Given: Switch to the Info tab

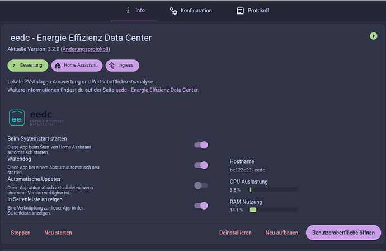Looking at the screenshot, I should click(x=134, y=11).
